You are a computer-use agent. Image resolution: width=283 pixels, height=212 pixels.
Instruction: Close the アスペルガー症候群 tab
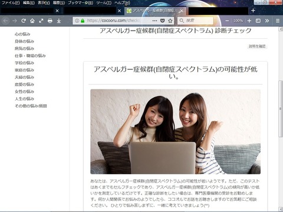pyautogui.click(x=182, y=11)
